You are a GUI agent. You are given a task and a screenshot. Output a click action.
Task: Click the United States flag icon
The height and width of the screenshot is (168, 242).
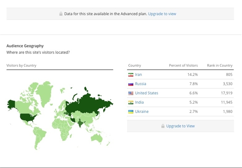coord(131,93)
